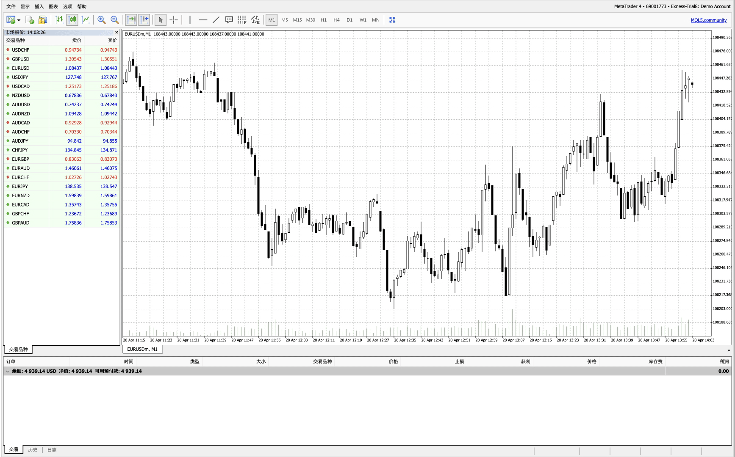The image size is (735, 457).
Task: Switch chart to bar chart type
Action: point(59,20)
